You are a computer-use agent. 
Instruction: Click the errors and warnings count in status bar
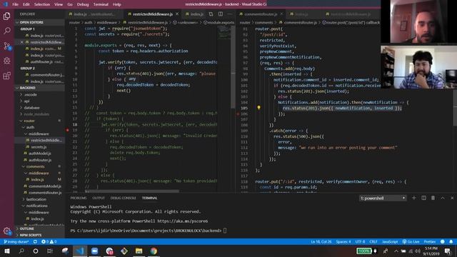[x=49, y=241]
